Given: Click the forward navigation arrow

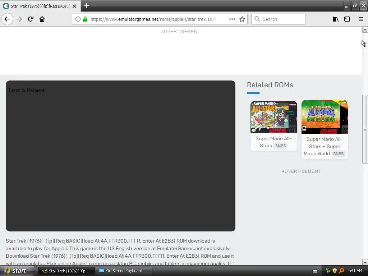Looking at the screenshot, I should click(19, 19).
